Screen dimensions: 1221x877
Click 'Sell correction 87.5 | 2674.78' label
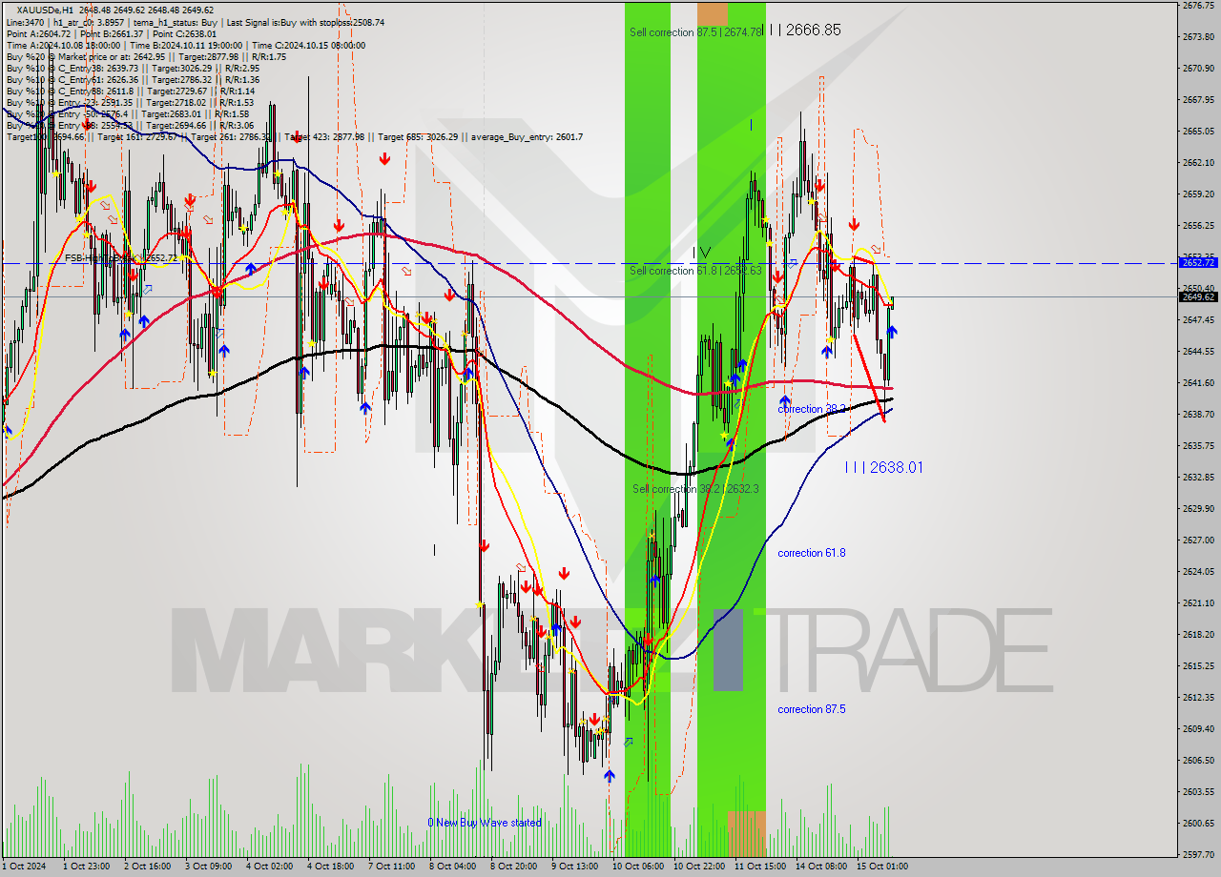click(695, 32)
